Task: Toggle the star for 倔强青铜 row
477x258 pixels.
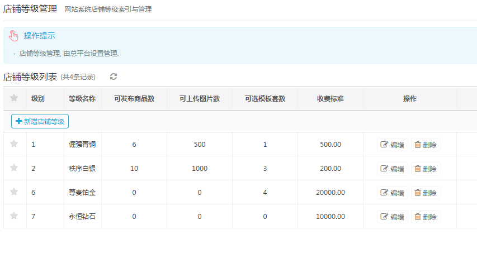Action: [15, 144]
